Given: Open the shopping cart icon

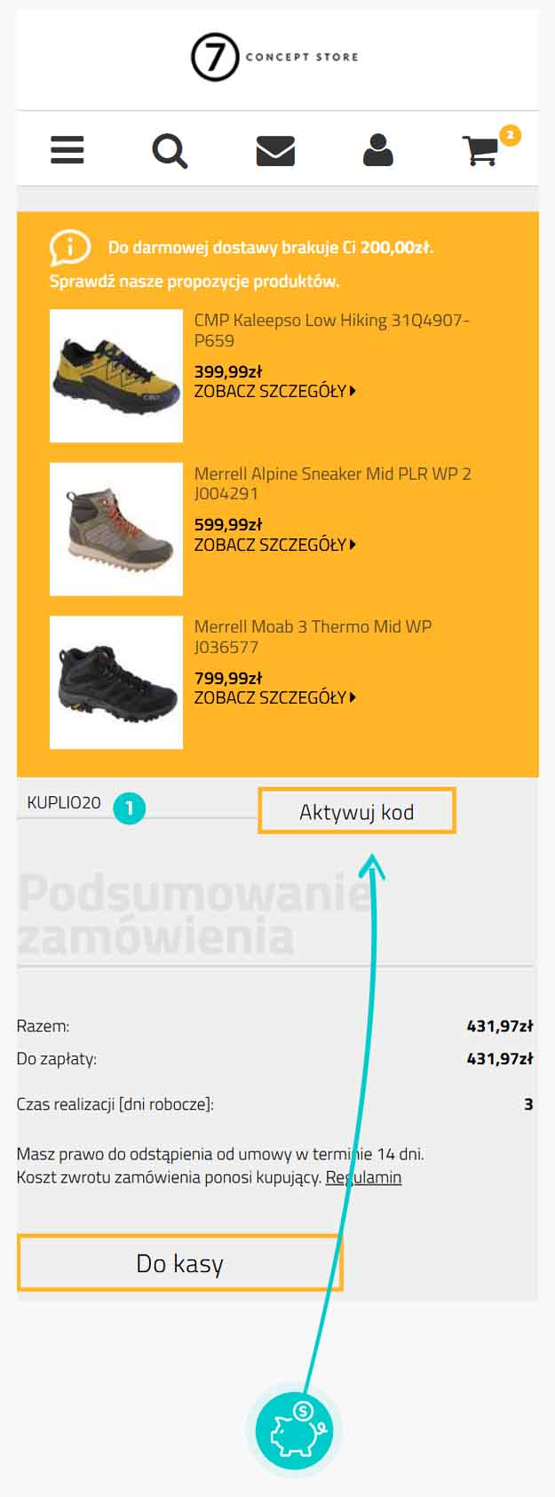Looking at the screenshot, I should click(x=481, y=151).
